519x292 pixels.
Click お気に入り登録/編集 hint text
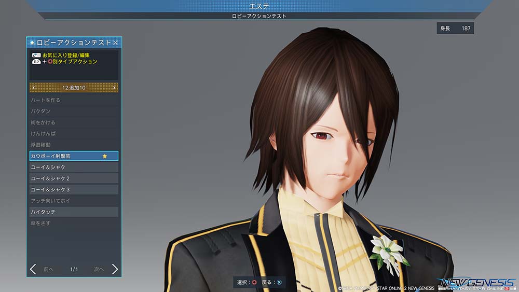pyautogui.click(x=66, y=55)
